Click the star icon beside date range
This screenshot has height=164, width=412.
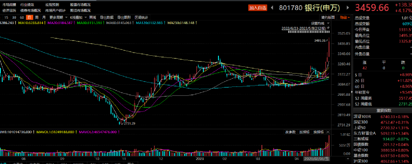click(x=328, y=28)
